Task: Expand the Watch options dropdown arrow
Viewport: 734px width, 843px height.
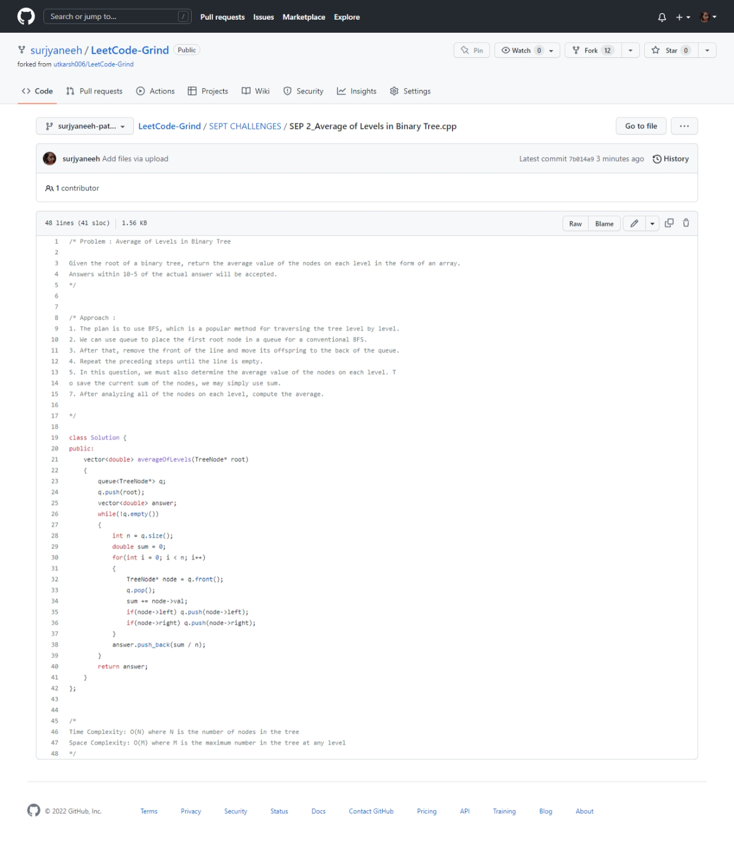Action: (551, 51)
